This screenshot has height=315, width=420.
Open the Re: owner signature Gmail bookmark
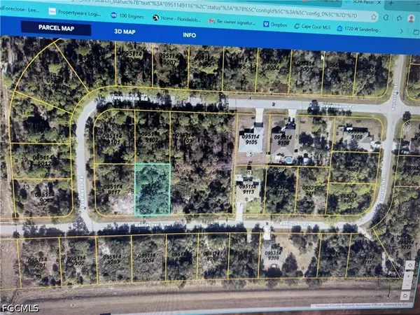tap(232, 22)
